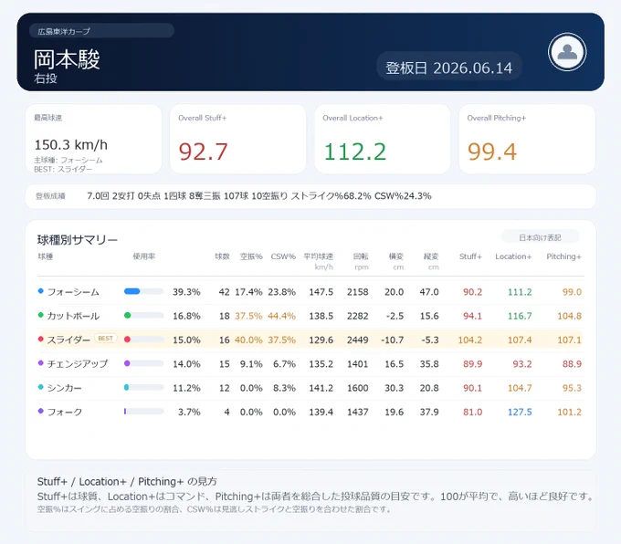Image resolution: width=621 pixels, height=544 pixels.
Task: Click the カットボール usage bar
Action: tap(143, 316)
